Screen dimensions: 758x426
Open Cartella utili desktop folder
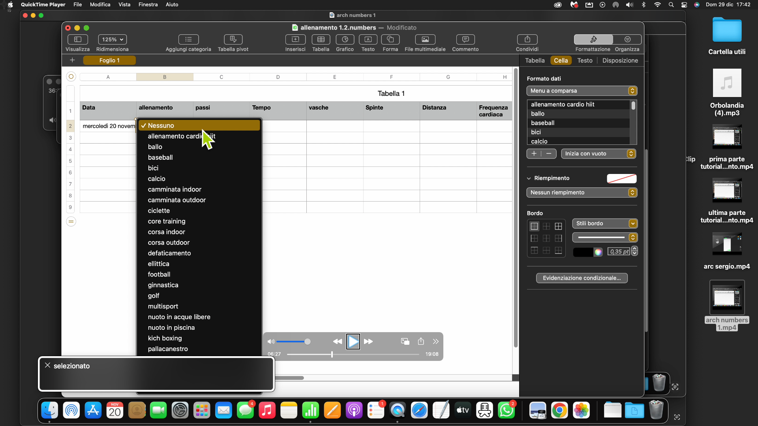(727, 35)
